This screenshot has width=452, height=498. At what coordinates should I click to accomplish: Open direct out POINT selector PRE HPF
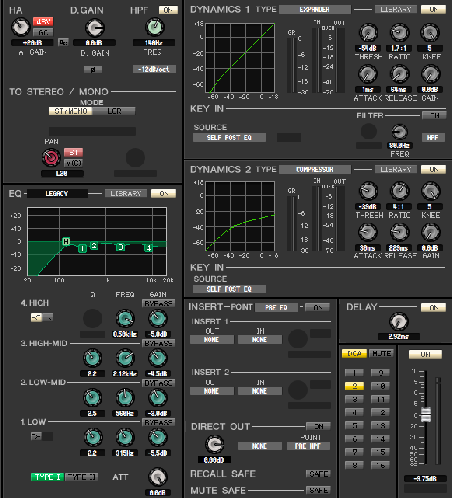(308, 446)
